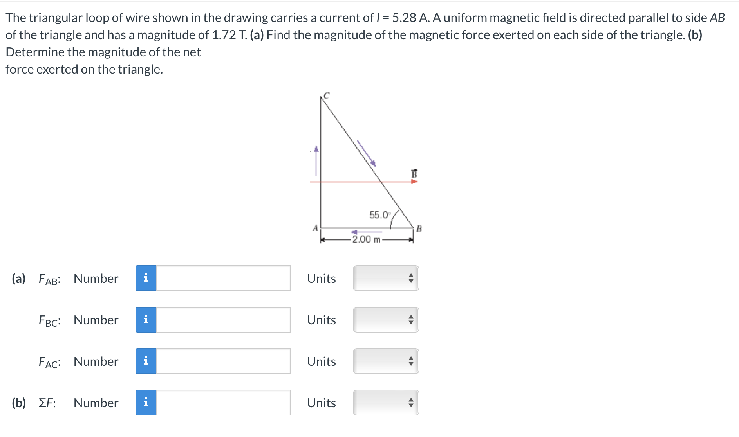Click the info icon beside FBC
This screenshot has height=437, width=739.
point(147,320)
